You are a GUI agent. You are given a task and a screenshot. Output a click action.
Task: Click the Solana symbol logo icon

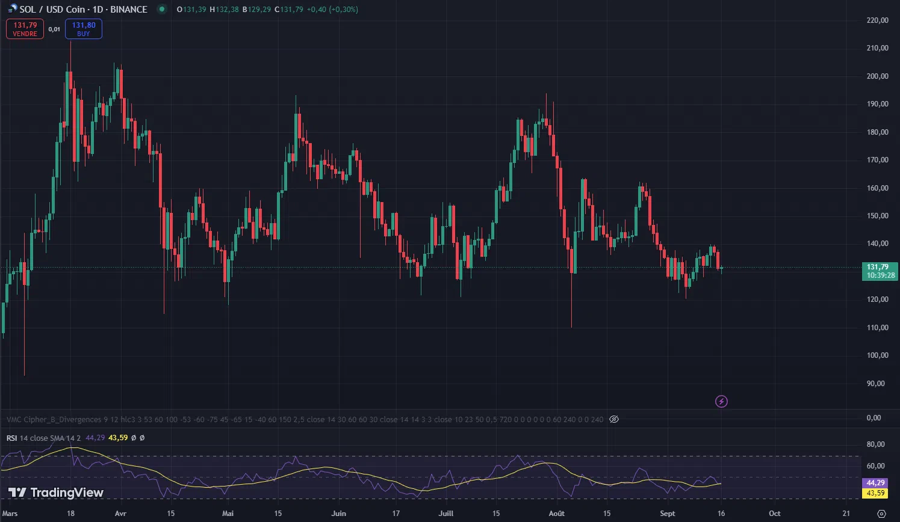pyautogui.click(x=11, y=9)
